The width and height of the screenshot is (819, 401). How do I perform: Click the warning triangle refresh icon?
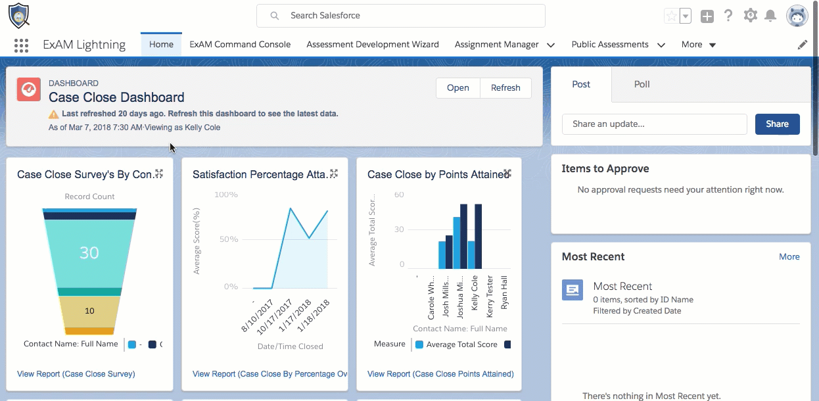pos(54,114)
